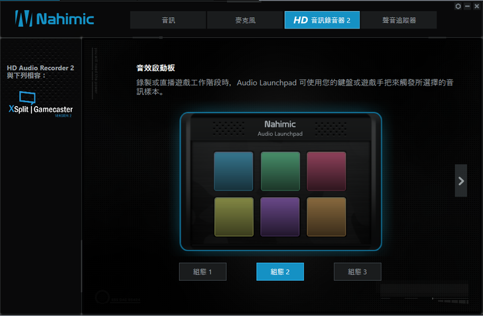Open the XSplit Gamecaster logo link

tap(40, 104)
